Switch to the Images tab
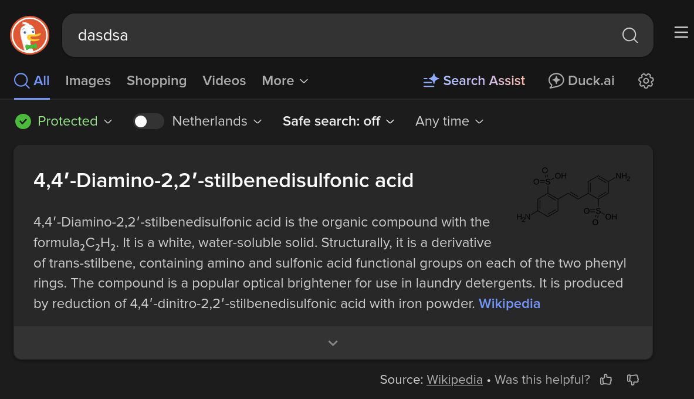Viewport: 694px width, 399px height. click(x=88, y=81)
